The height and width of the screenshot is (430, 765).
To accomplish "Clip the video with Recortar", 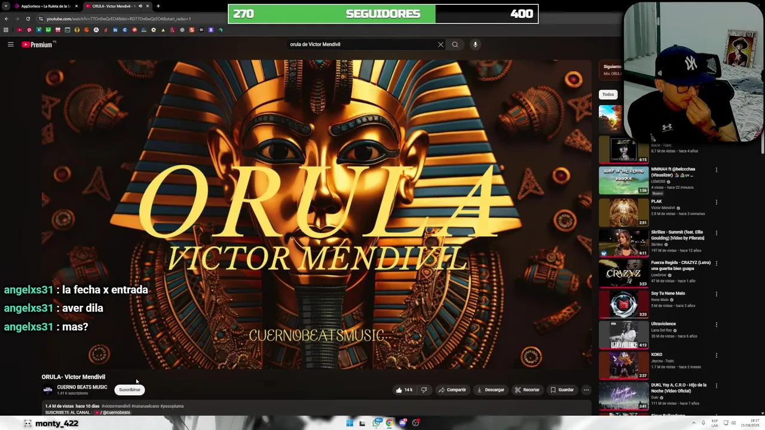I will (527, 390).
